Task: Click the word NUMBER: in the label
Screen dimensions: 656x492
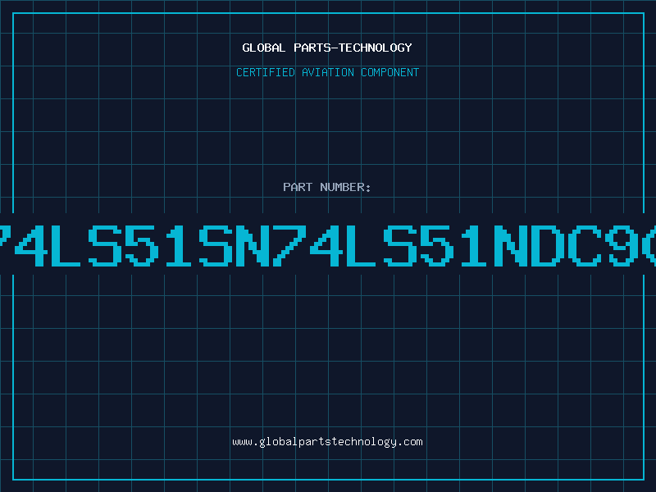Action: (x=345, y=187)
